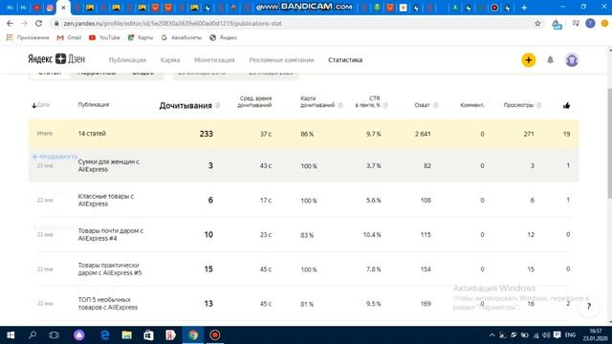Show the Просмотры help tooltip icon
The height and width of the screenshot is (344, 612).
(538, 105)
